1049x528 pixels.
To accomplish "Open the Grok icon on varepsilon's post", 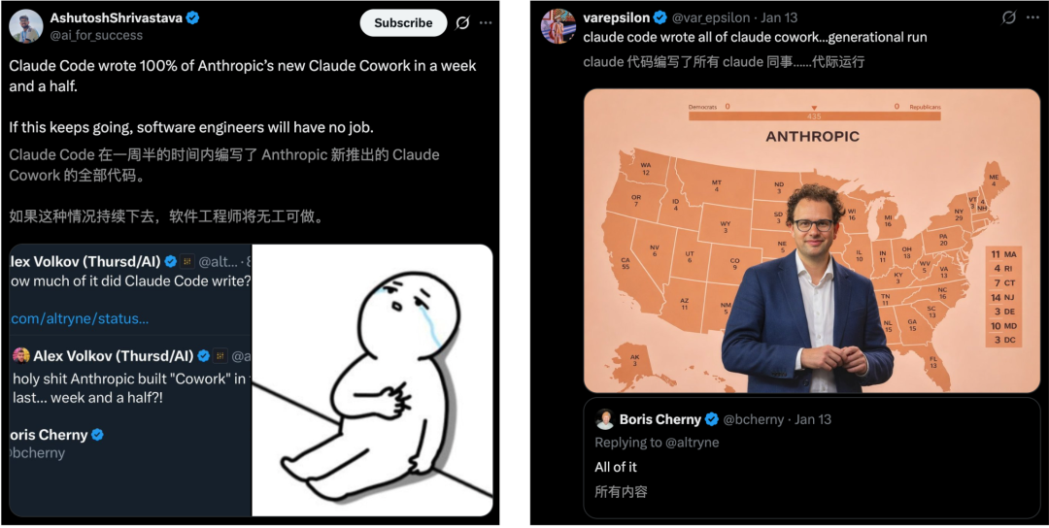I will (1009, 18).
